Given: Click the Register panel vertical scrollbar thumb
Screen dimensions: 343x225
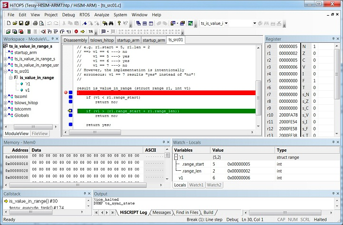Looking at the screenshot, I should pyautogui.click(x=337, y=74).
